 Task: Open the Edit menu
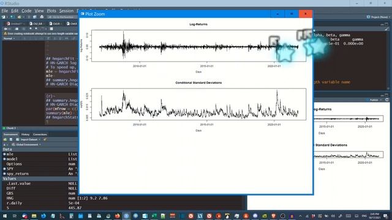(x=15, y=11)
